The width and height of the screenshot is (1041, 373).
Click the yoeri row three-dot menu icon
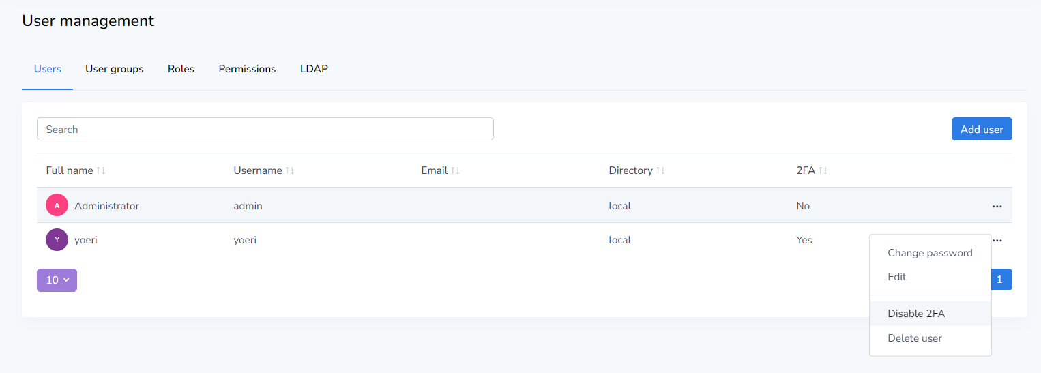tap(997, 240)
